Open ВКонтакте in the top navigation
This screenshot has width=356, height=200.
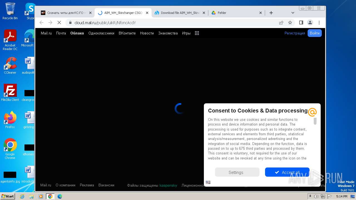click(x=127, y=33)
